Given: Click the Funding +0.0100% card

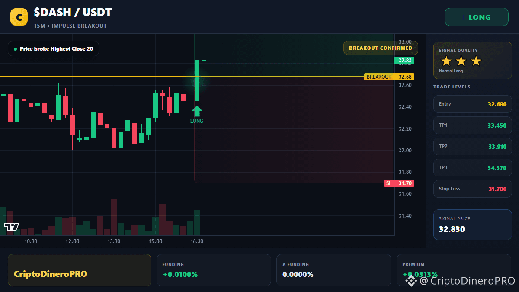Looking at the screenshot, I should pos(214,270).
